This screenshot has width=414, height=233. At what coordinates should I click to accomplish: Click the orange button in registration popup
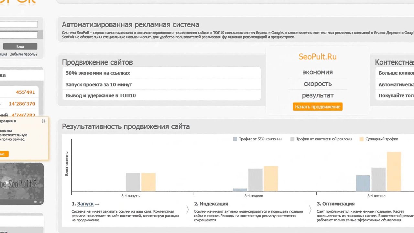[4, 154]
